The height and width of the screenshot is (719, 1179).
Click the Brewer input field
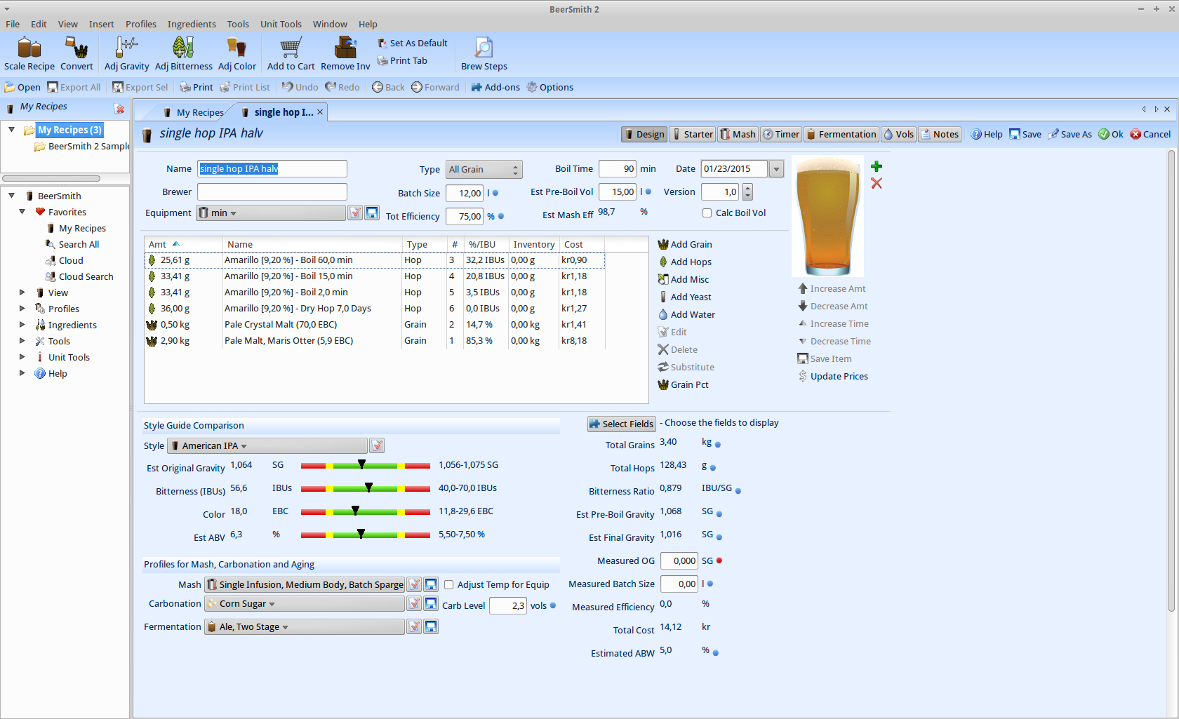point(272,191)
